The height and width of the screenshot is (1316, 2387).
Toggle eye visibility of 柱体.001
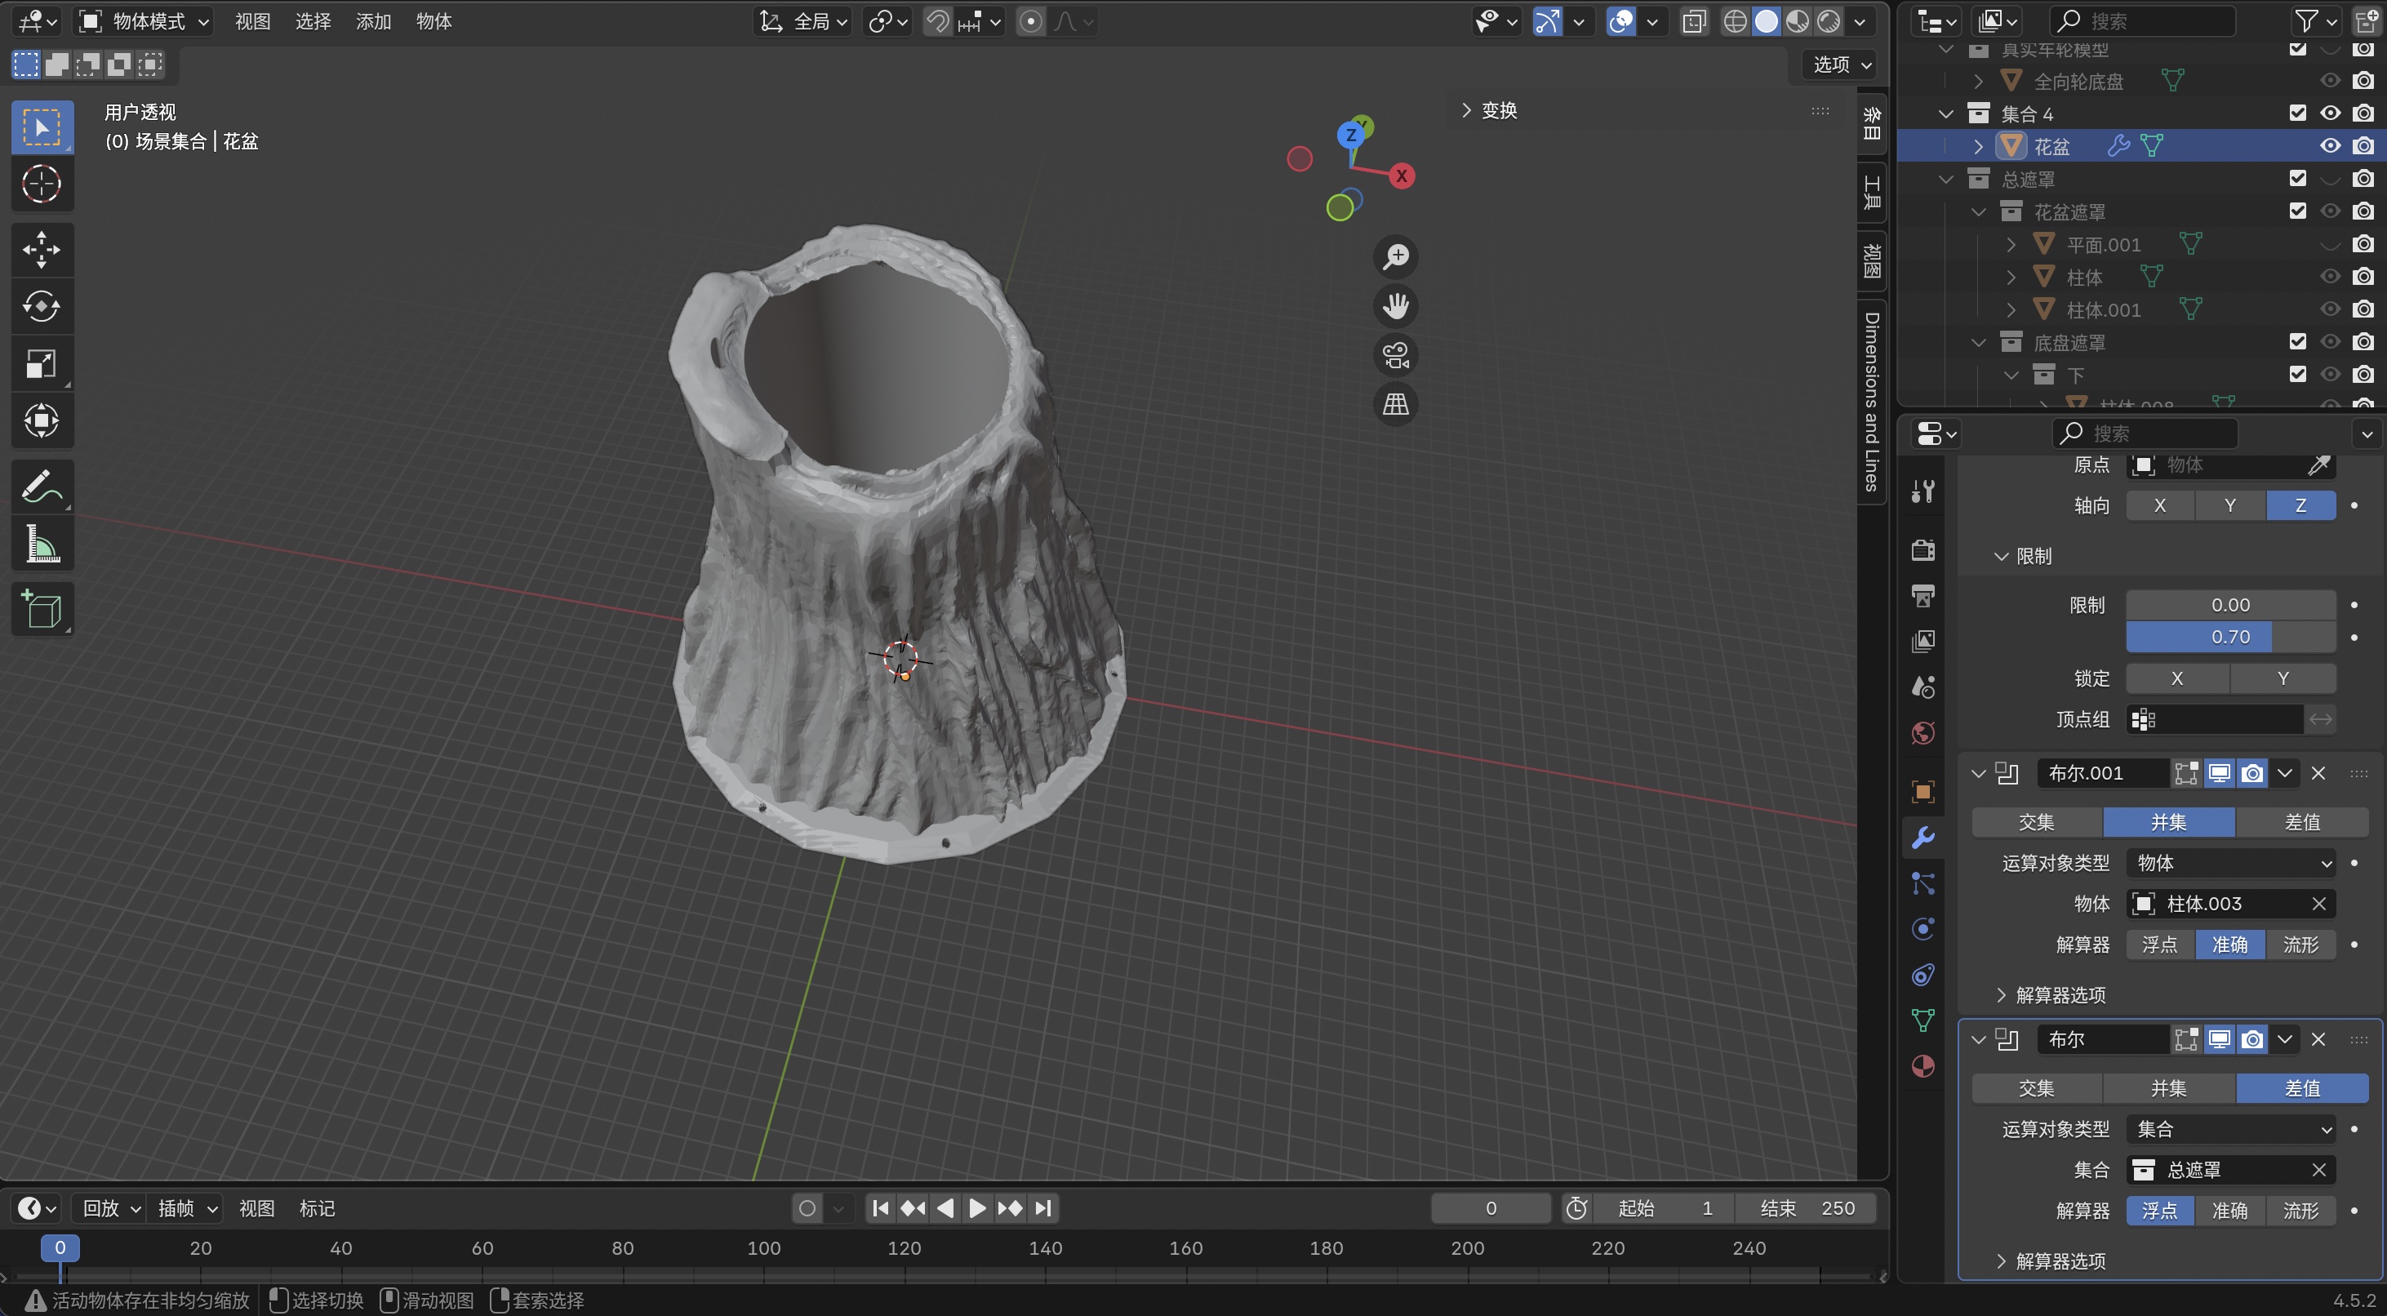click(2330, 309)
